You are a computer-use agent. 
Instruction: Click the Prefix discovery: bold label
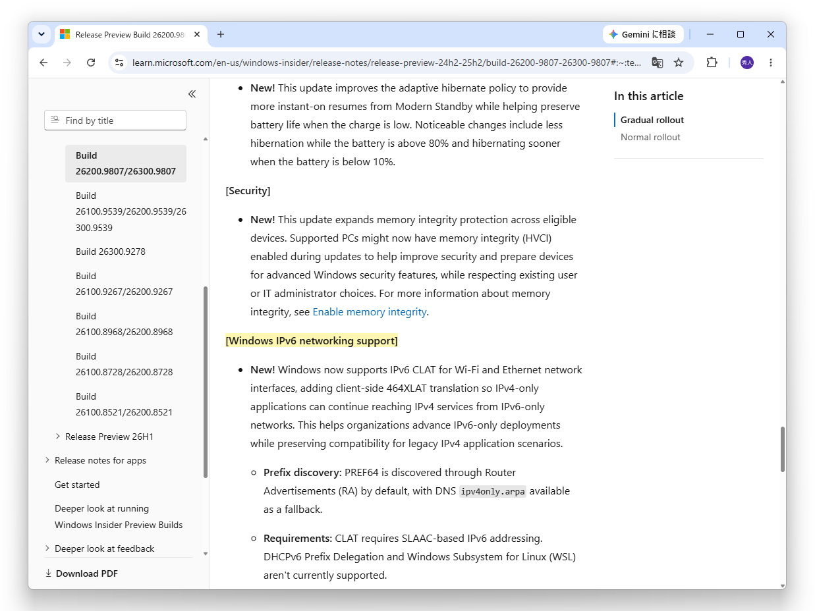click(302, 473)
